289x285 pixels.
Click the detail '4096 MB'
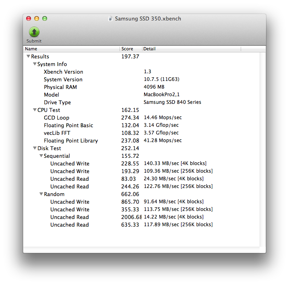(x=154, y=87)
